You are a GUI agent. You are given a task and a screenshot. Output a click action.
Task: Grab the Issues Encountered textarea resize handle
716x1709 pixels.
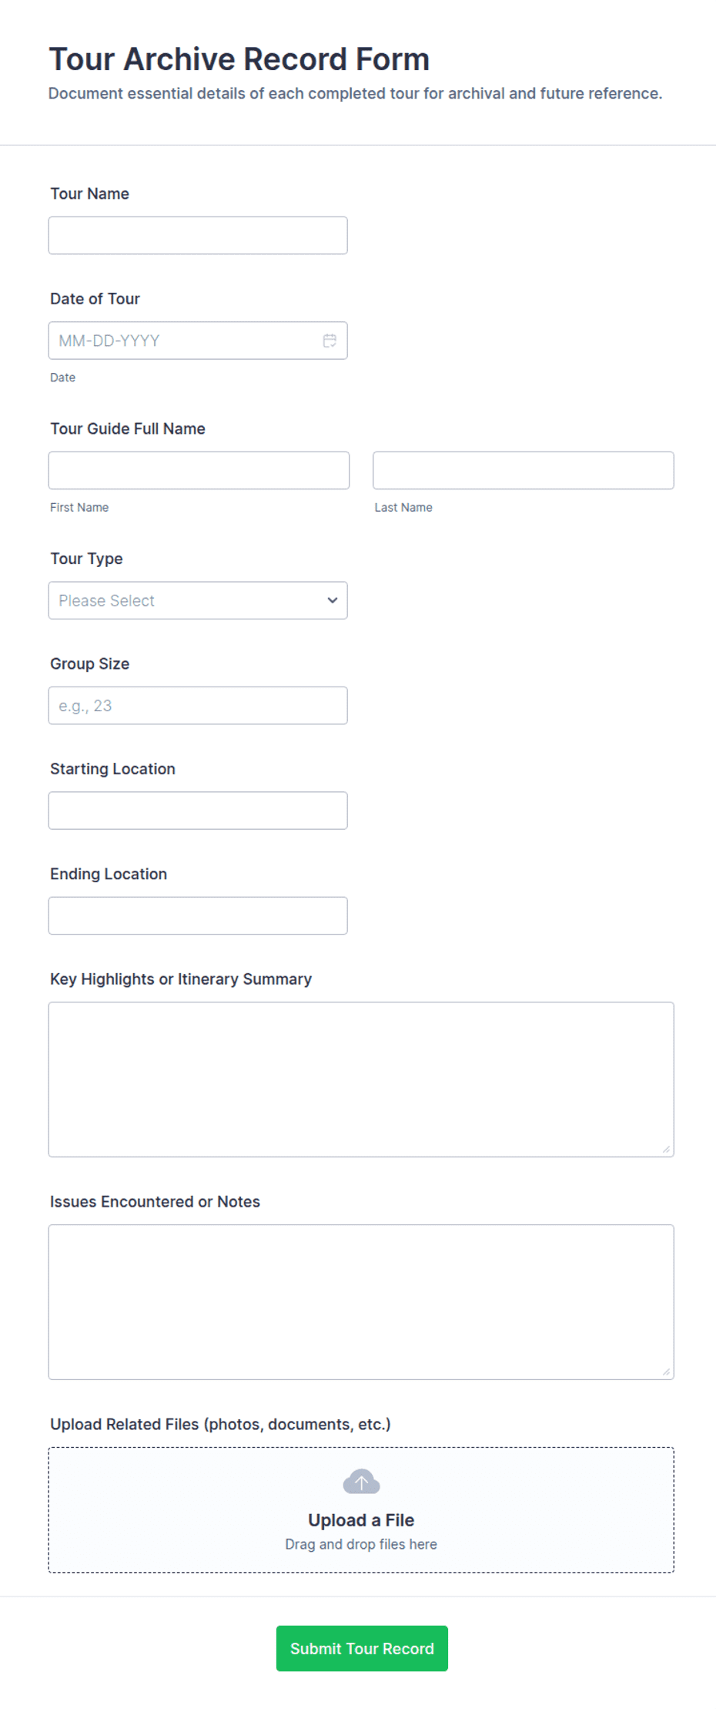coord(666,1372)
